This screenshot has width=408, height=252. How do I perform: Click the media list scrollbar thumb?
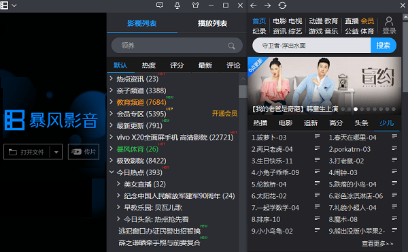243,92
